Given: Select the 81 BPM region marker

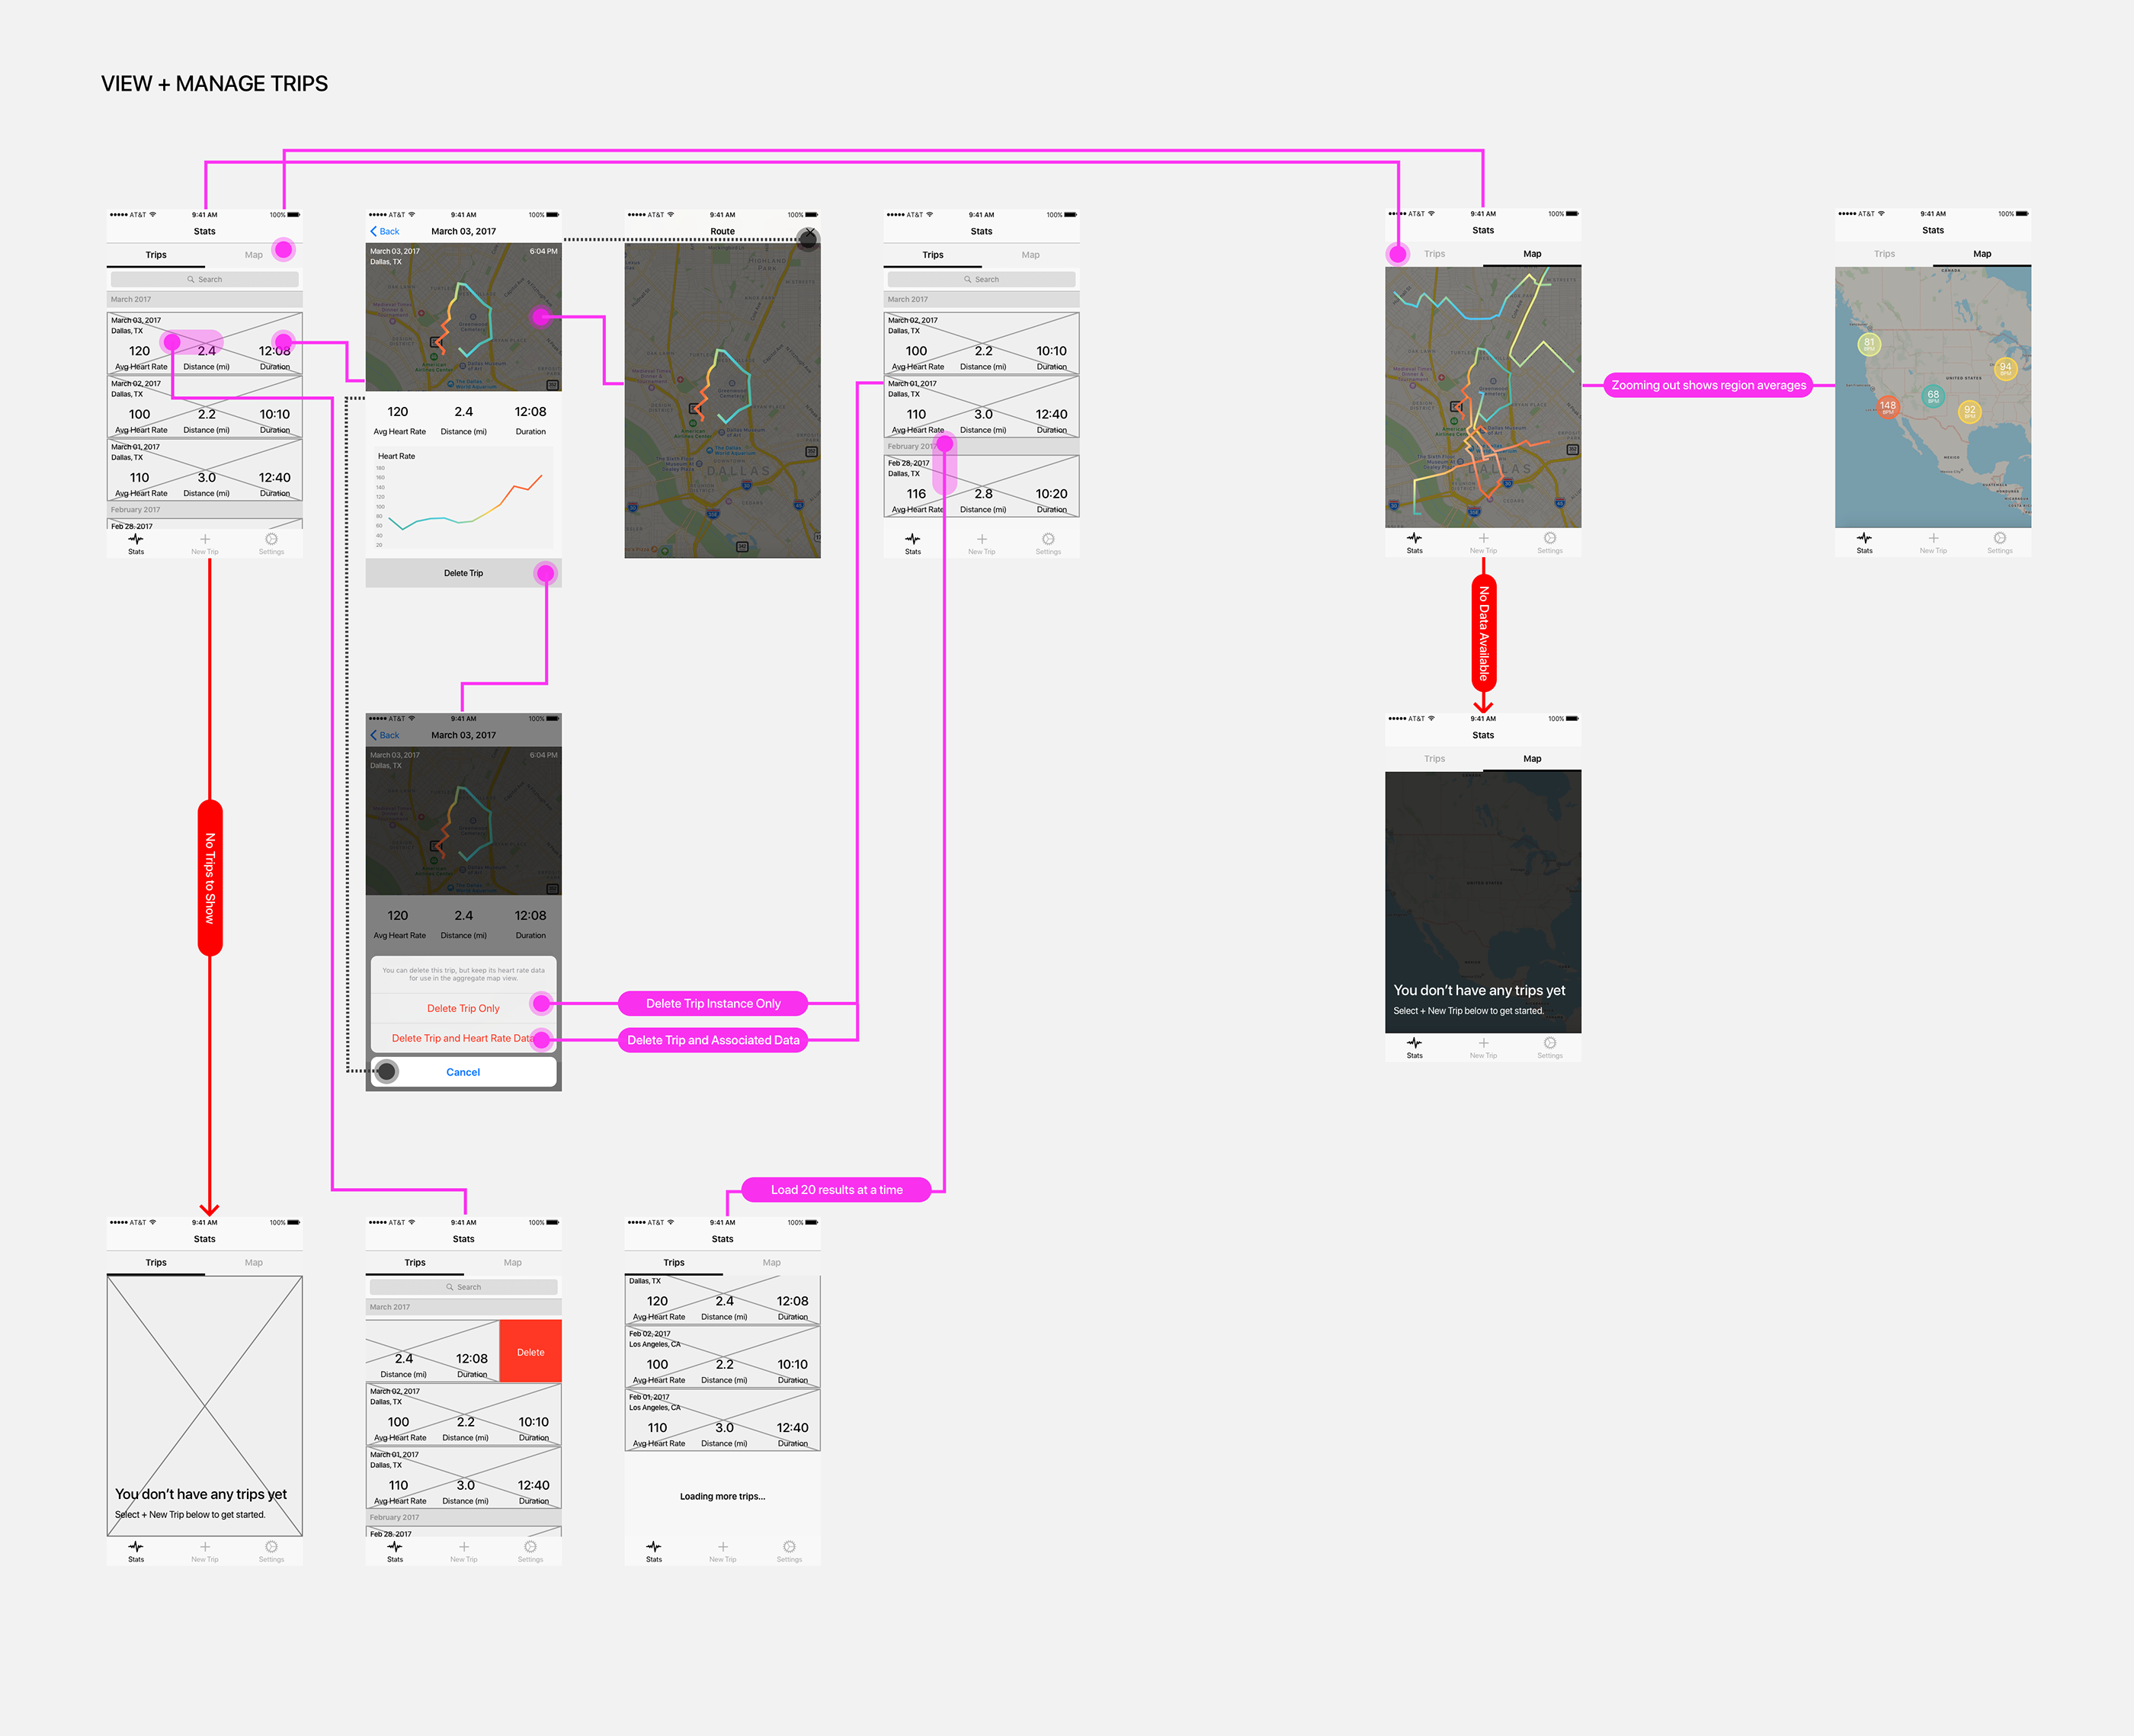Looking at the screenshot, I should 1869,344.
